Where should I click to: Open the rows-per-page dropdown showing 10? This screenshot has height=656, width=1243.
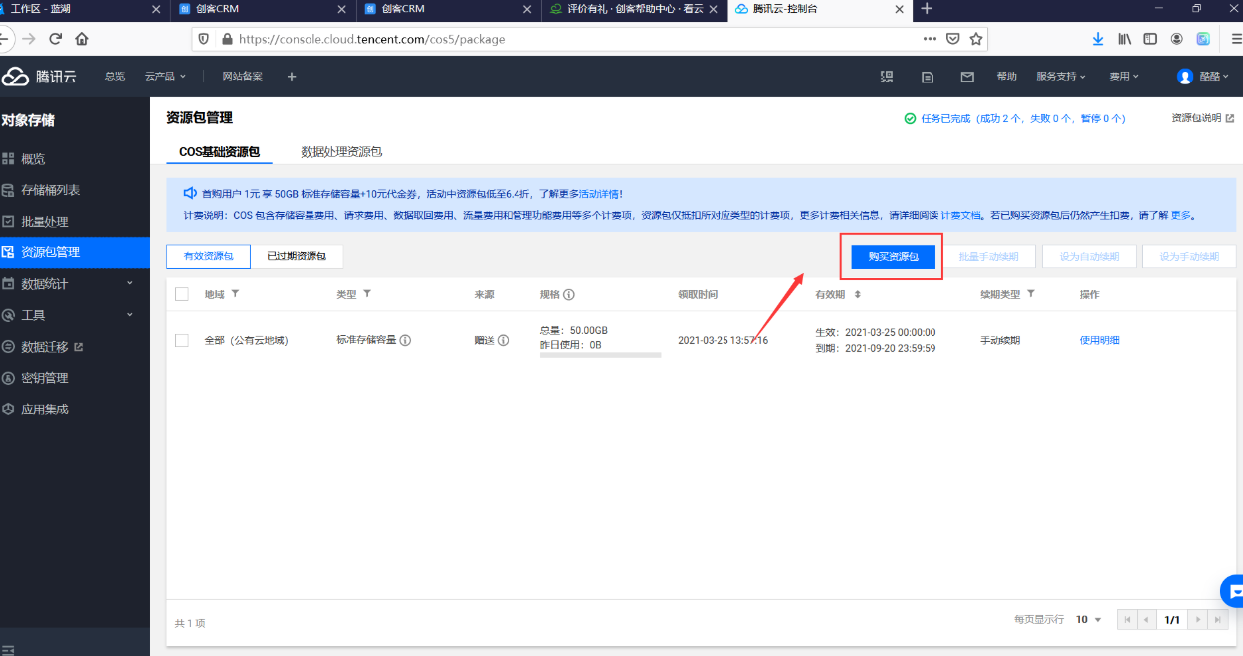(1088, 619)
